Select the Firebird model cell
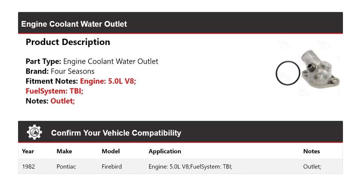 tap(112, 166)
